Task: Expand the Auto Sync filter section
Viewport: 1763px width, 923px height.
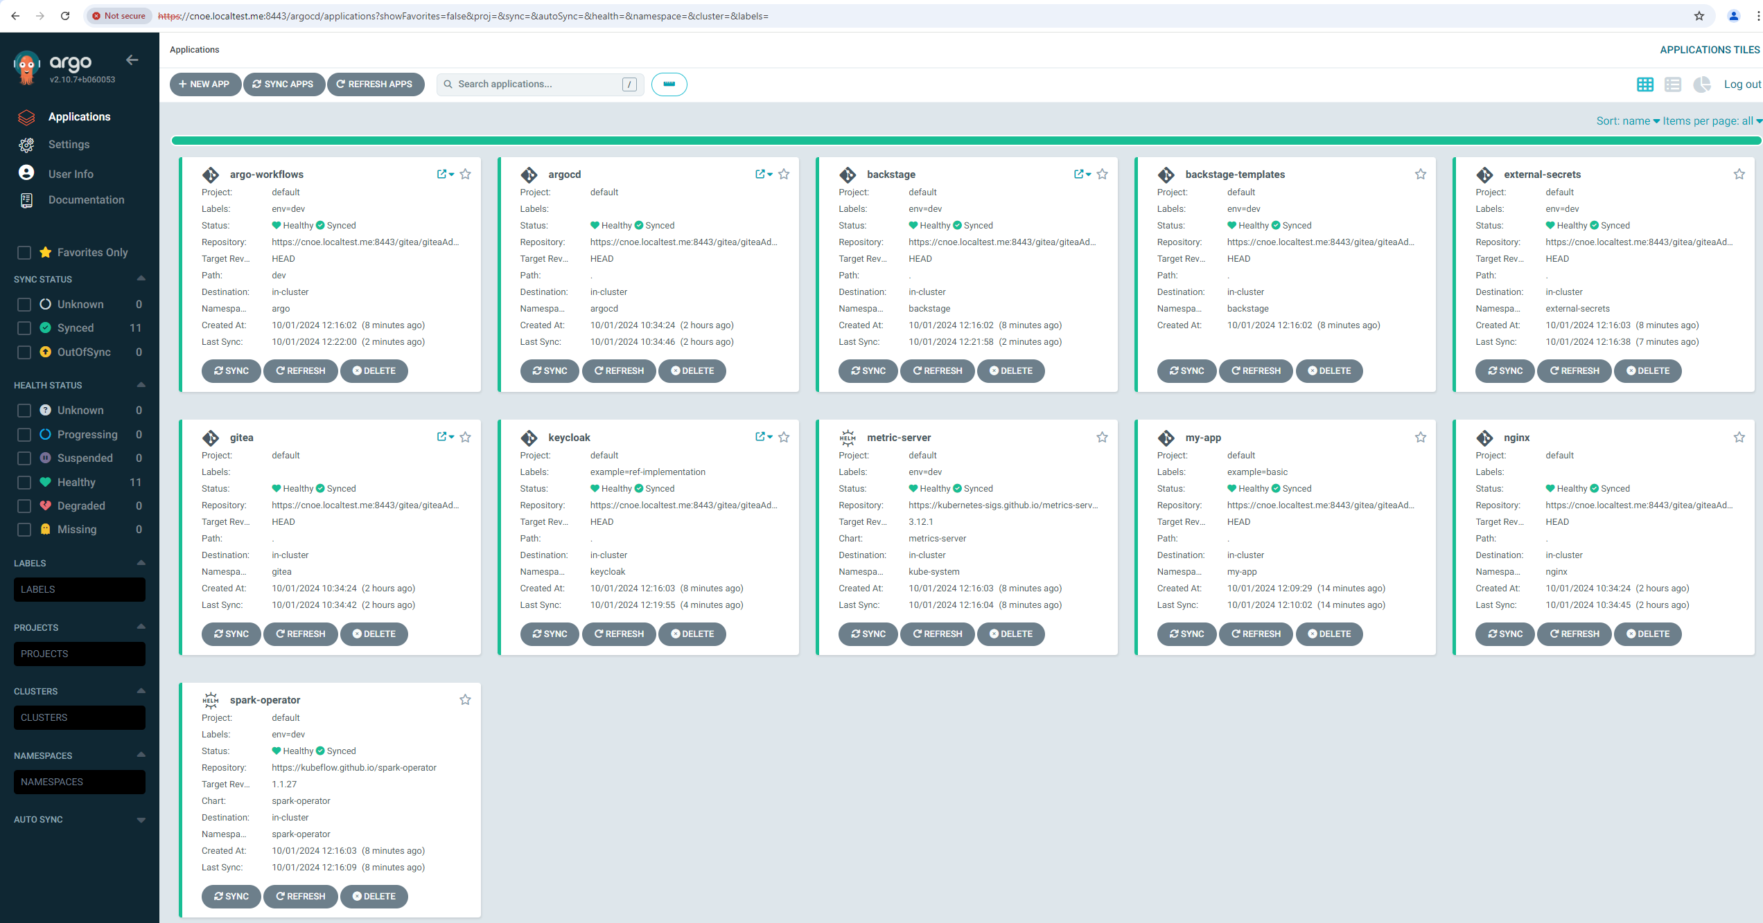Action: tap(141, 820)
